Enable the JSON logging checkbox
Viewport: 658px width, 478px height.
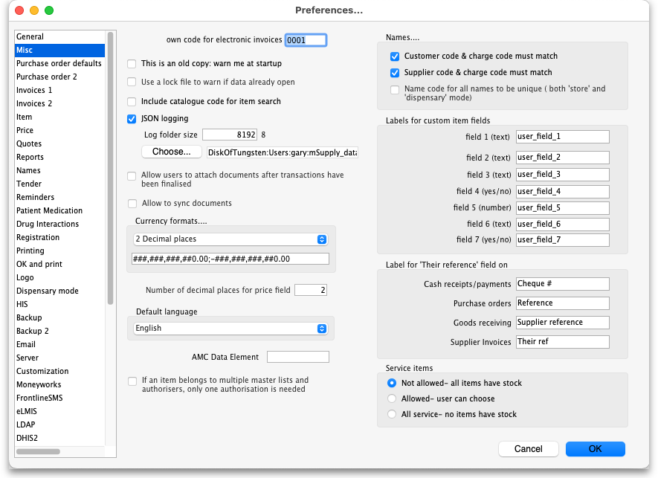[x=132, y=119]
